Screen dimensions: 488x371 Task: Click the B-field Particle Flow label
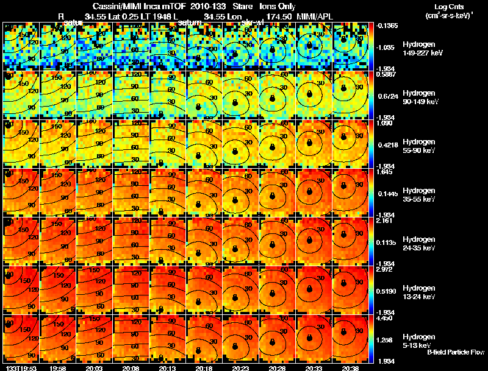pyautogui.click(x=456, y=352)
